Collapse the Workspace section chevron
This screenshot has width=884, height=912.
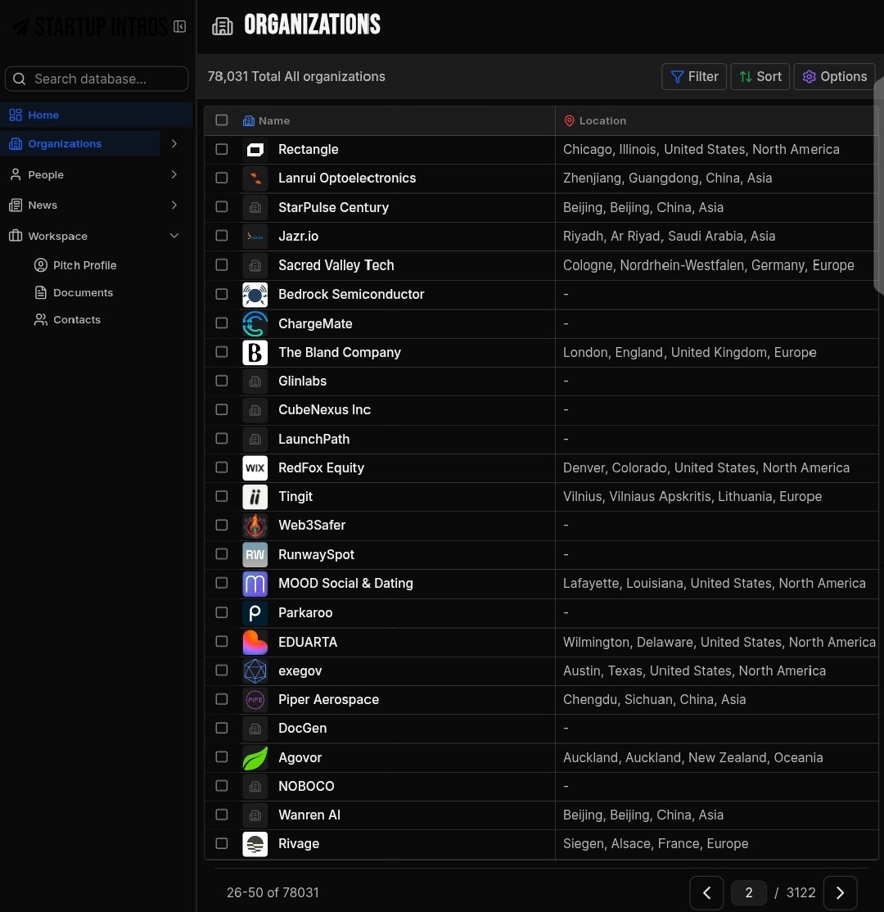pos(174,236)
